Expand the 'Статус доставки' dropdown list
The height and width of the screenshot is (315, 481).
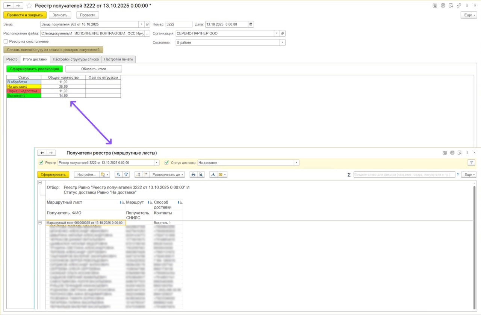tap(296, 163)
